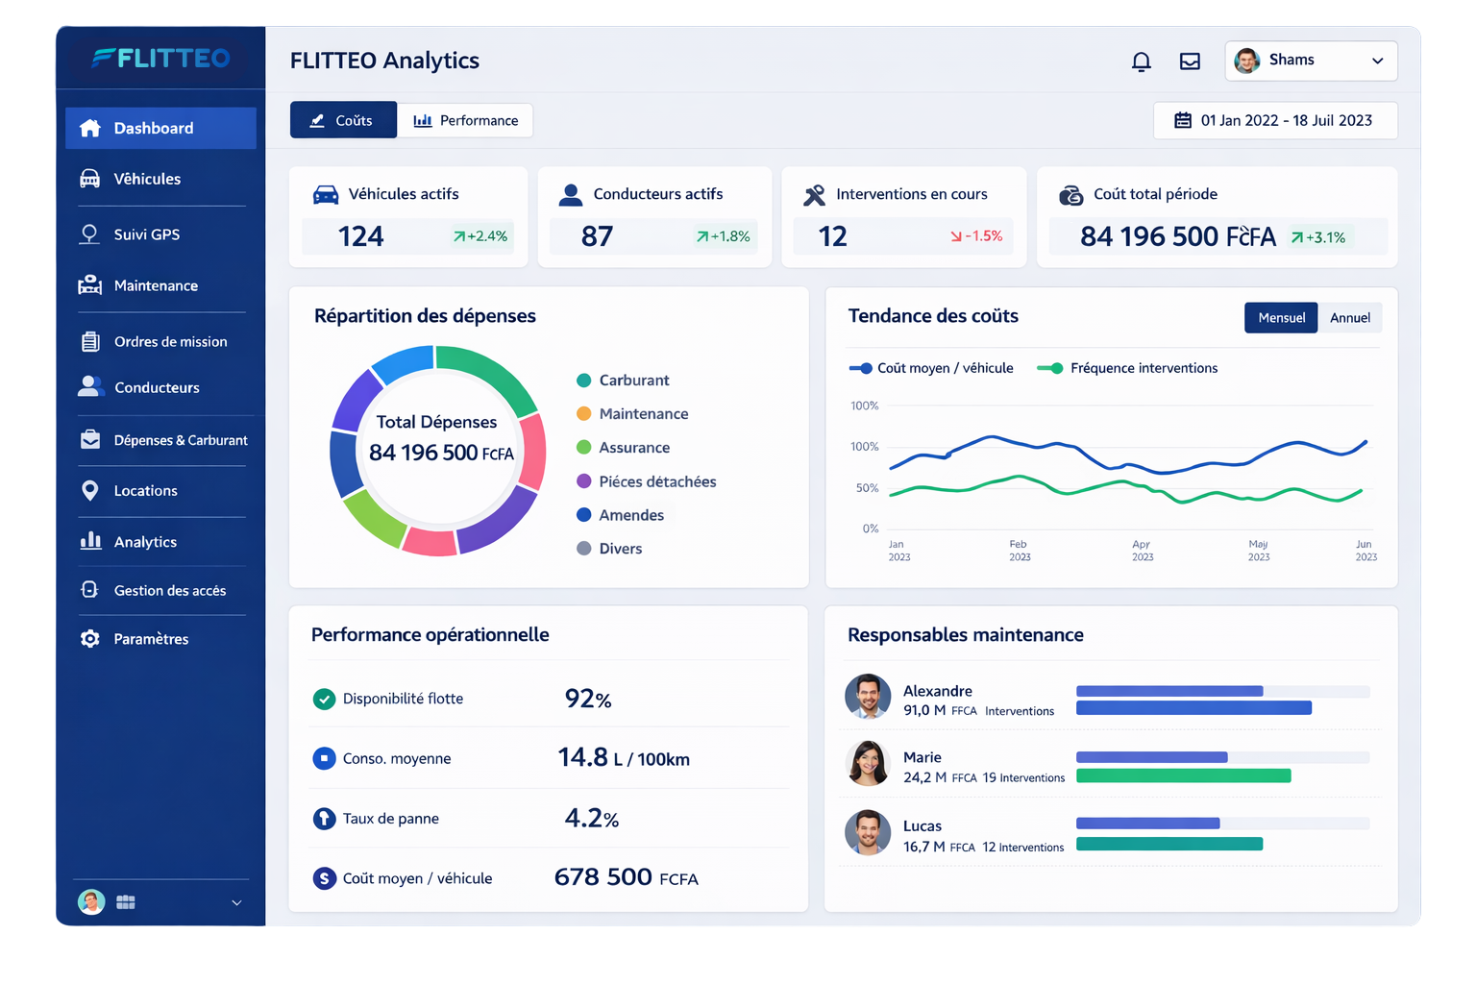Open Analytics in the sidebar
The height and width of the screenshot is (984, 1476).
(160, 541)
